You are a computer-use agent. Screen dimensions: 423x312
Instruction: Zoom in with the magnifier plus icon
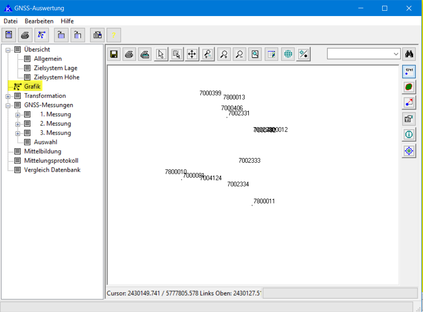coord(224,54)
